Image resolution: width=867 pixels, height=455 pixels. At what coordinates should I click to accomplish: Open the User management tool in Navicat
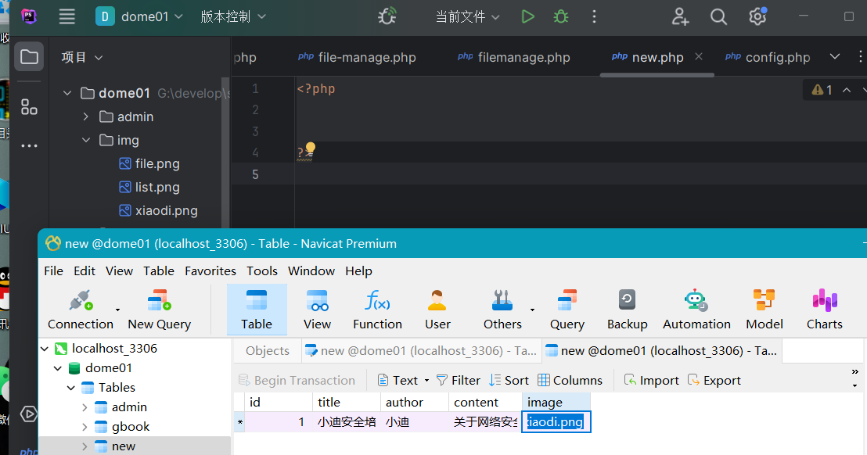[x=437, y=309]
